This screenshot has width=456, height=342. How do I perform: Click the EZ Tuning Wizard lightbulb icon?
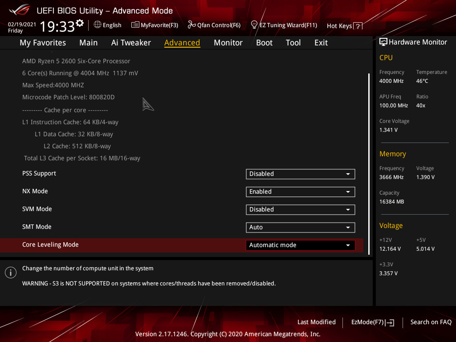[x=254, y=25]
